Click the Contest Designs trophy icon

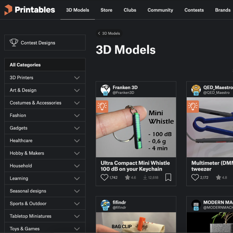click(x=14, y=43)
